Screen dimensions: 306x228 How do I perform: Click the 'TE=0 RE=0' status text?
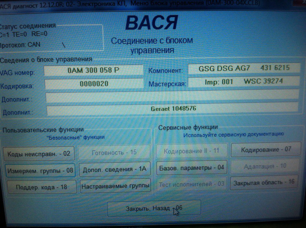30,34
